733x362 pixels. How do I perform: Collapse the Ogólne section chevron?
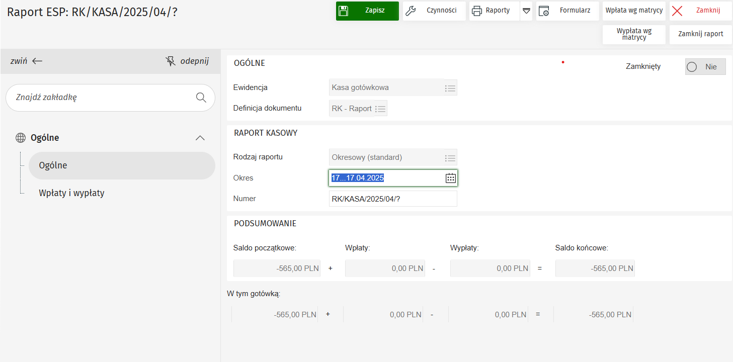(x=200, y=138)
